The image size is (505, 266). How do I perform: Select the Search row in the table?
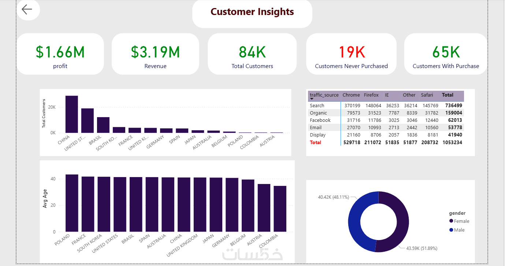tap(386, 105)
